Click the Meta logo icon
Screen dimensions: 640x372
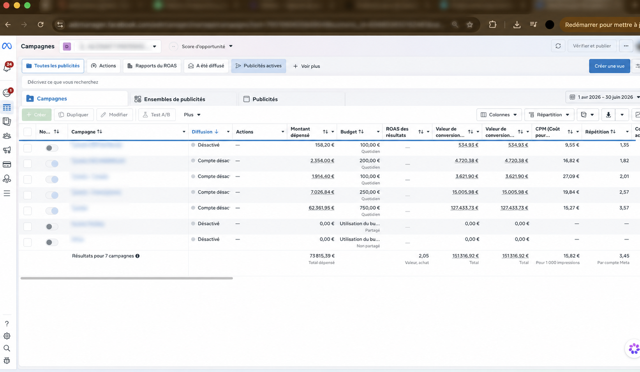[x=7, y=46]
